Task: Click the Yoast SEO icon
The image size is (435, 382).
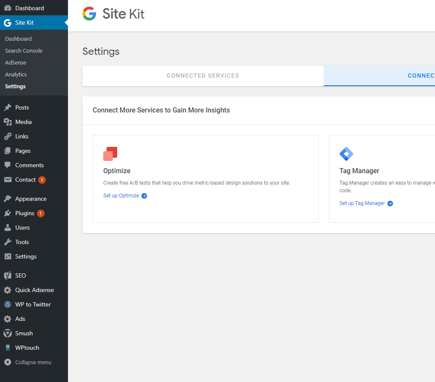Action: 8,275
